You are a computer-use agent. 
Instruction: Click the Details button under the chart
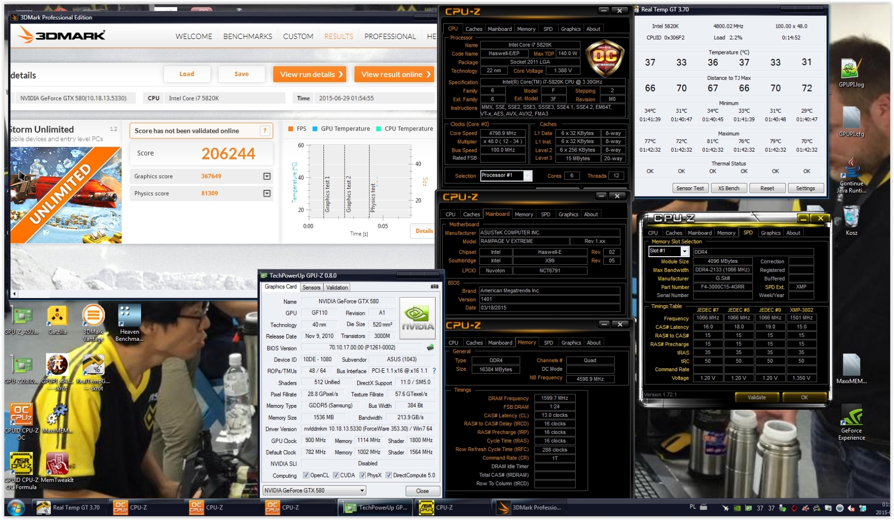(x=424, y=231)
